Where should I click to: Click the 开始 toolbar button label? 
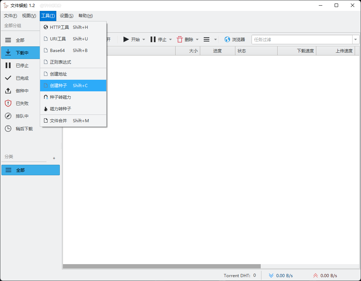tap(135, 40)
